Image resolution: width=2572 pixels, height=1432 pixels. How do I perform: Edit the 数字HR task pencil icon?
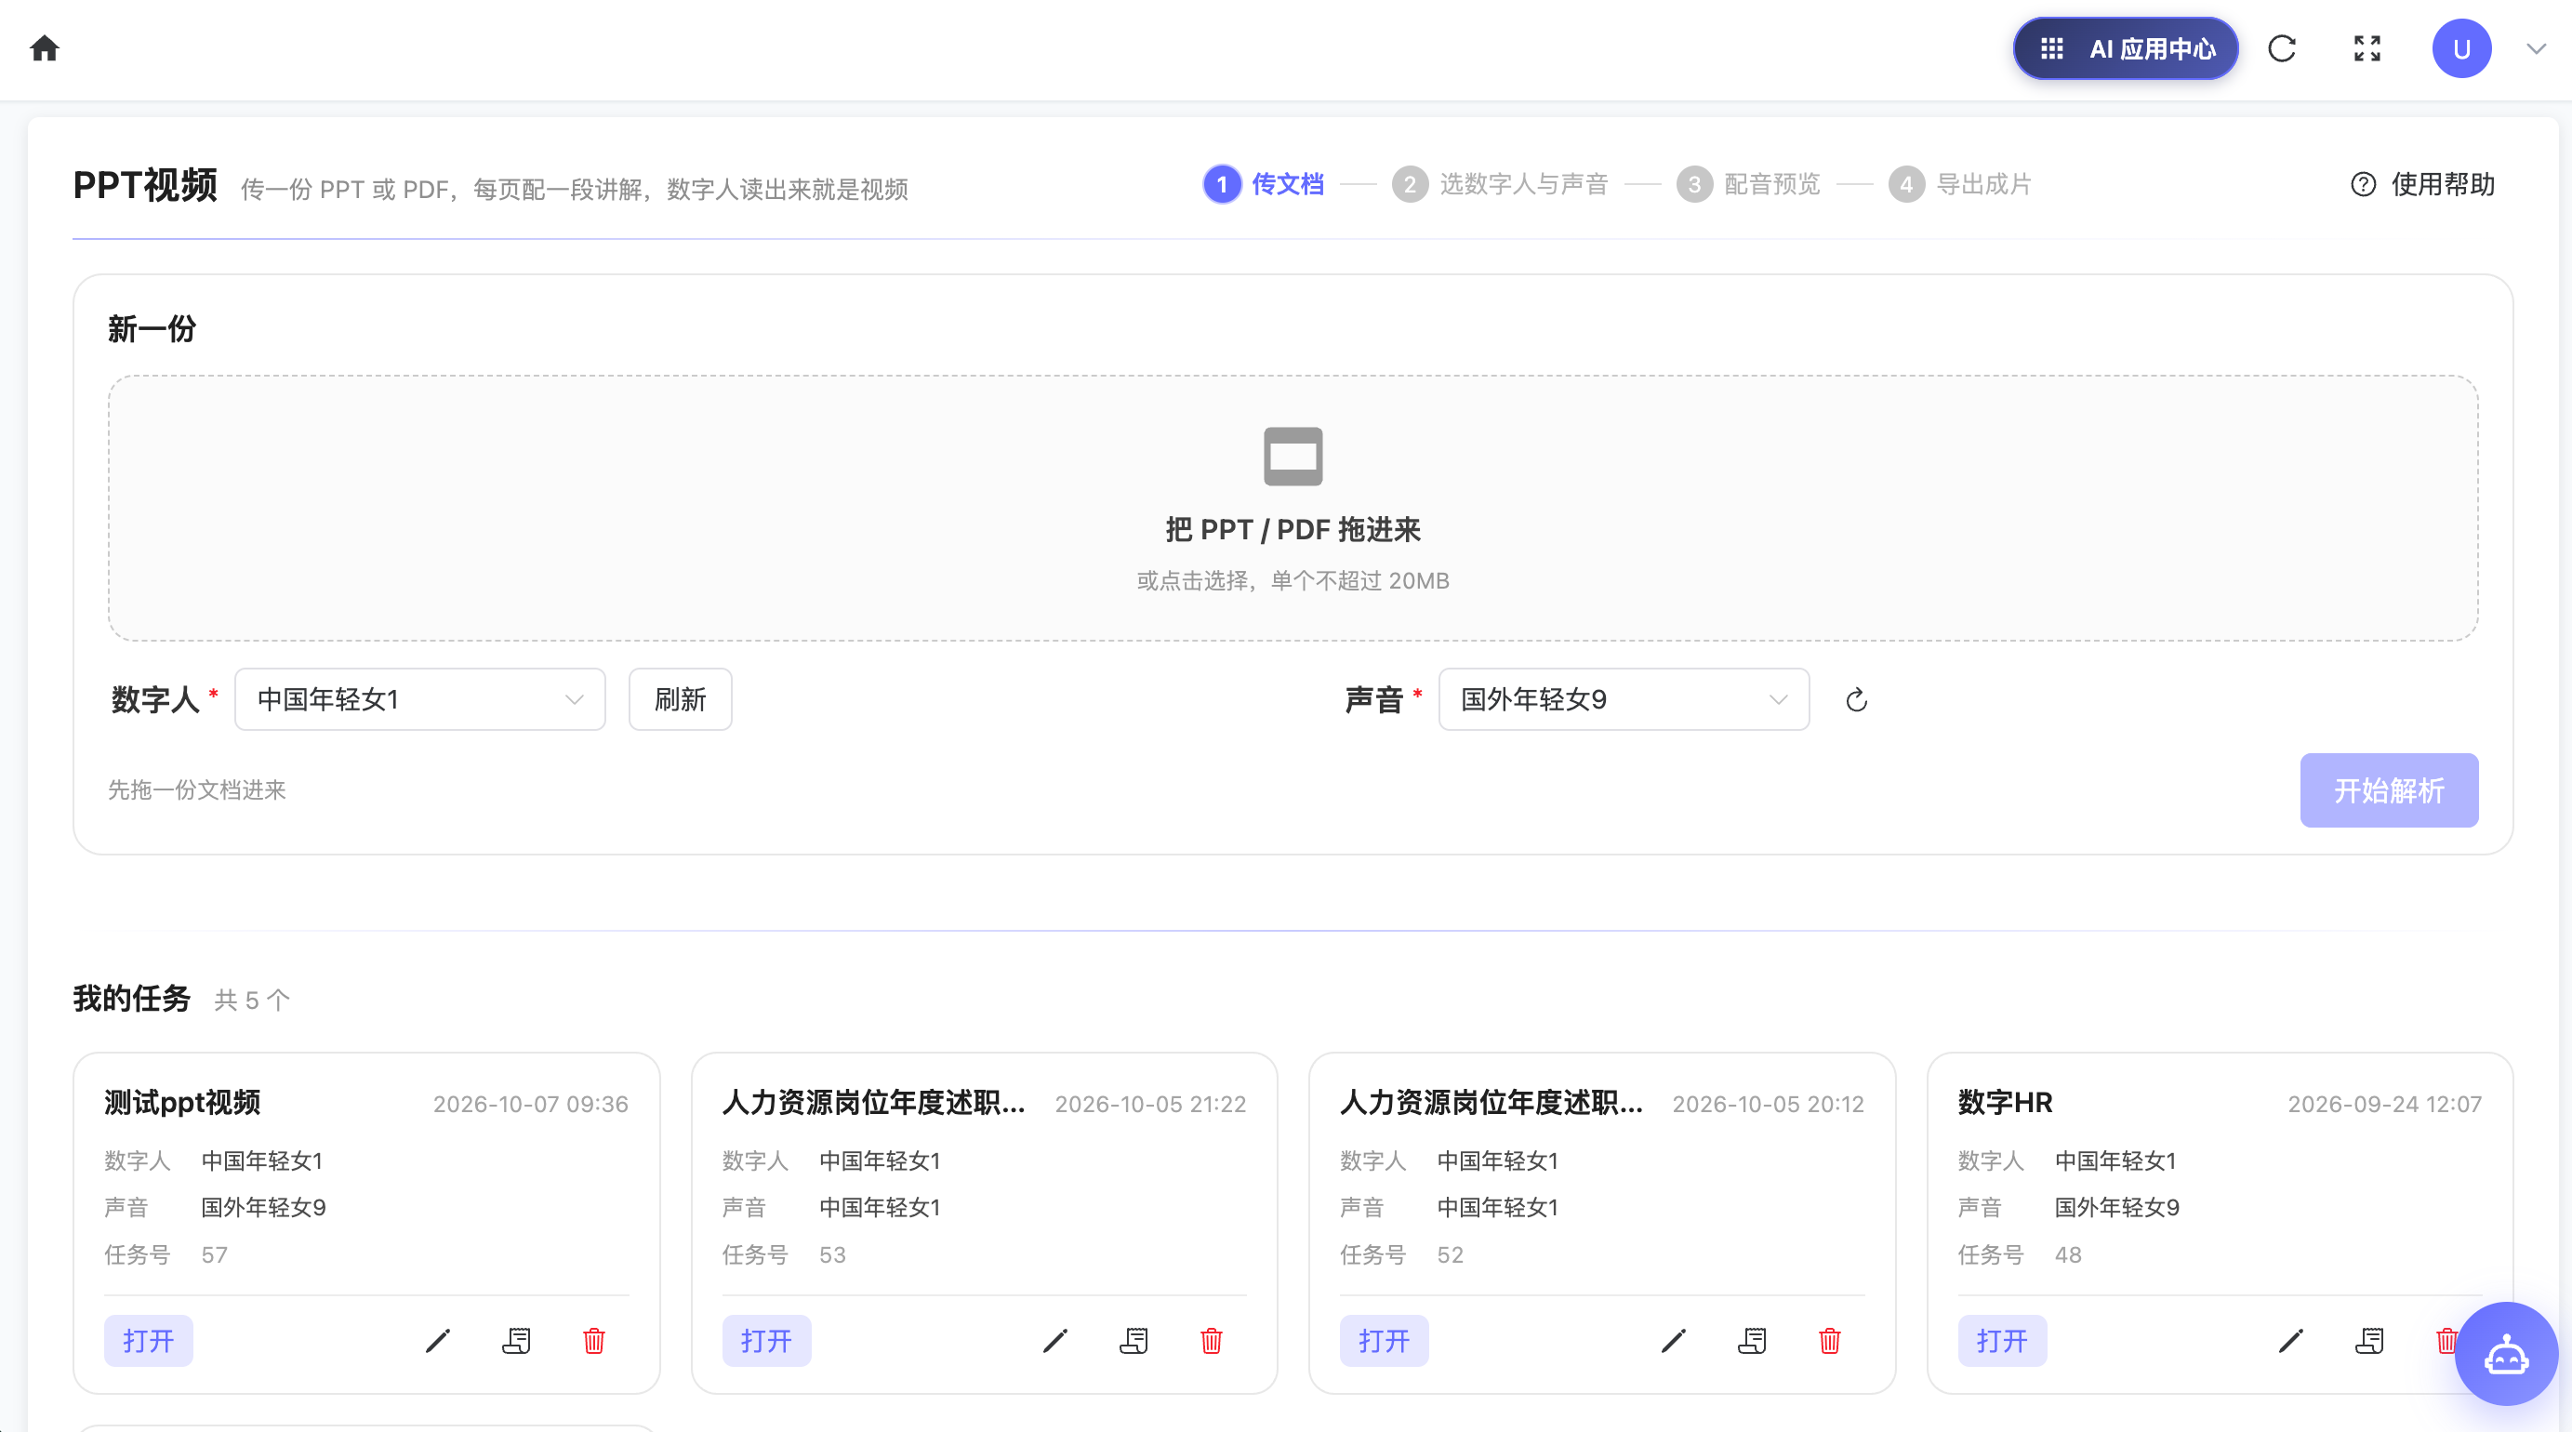click(2290, 1340)
